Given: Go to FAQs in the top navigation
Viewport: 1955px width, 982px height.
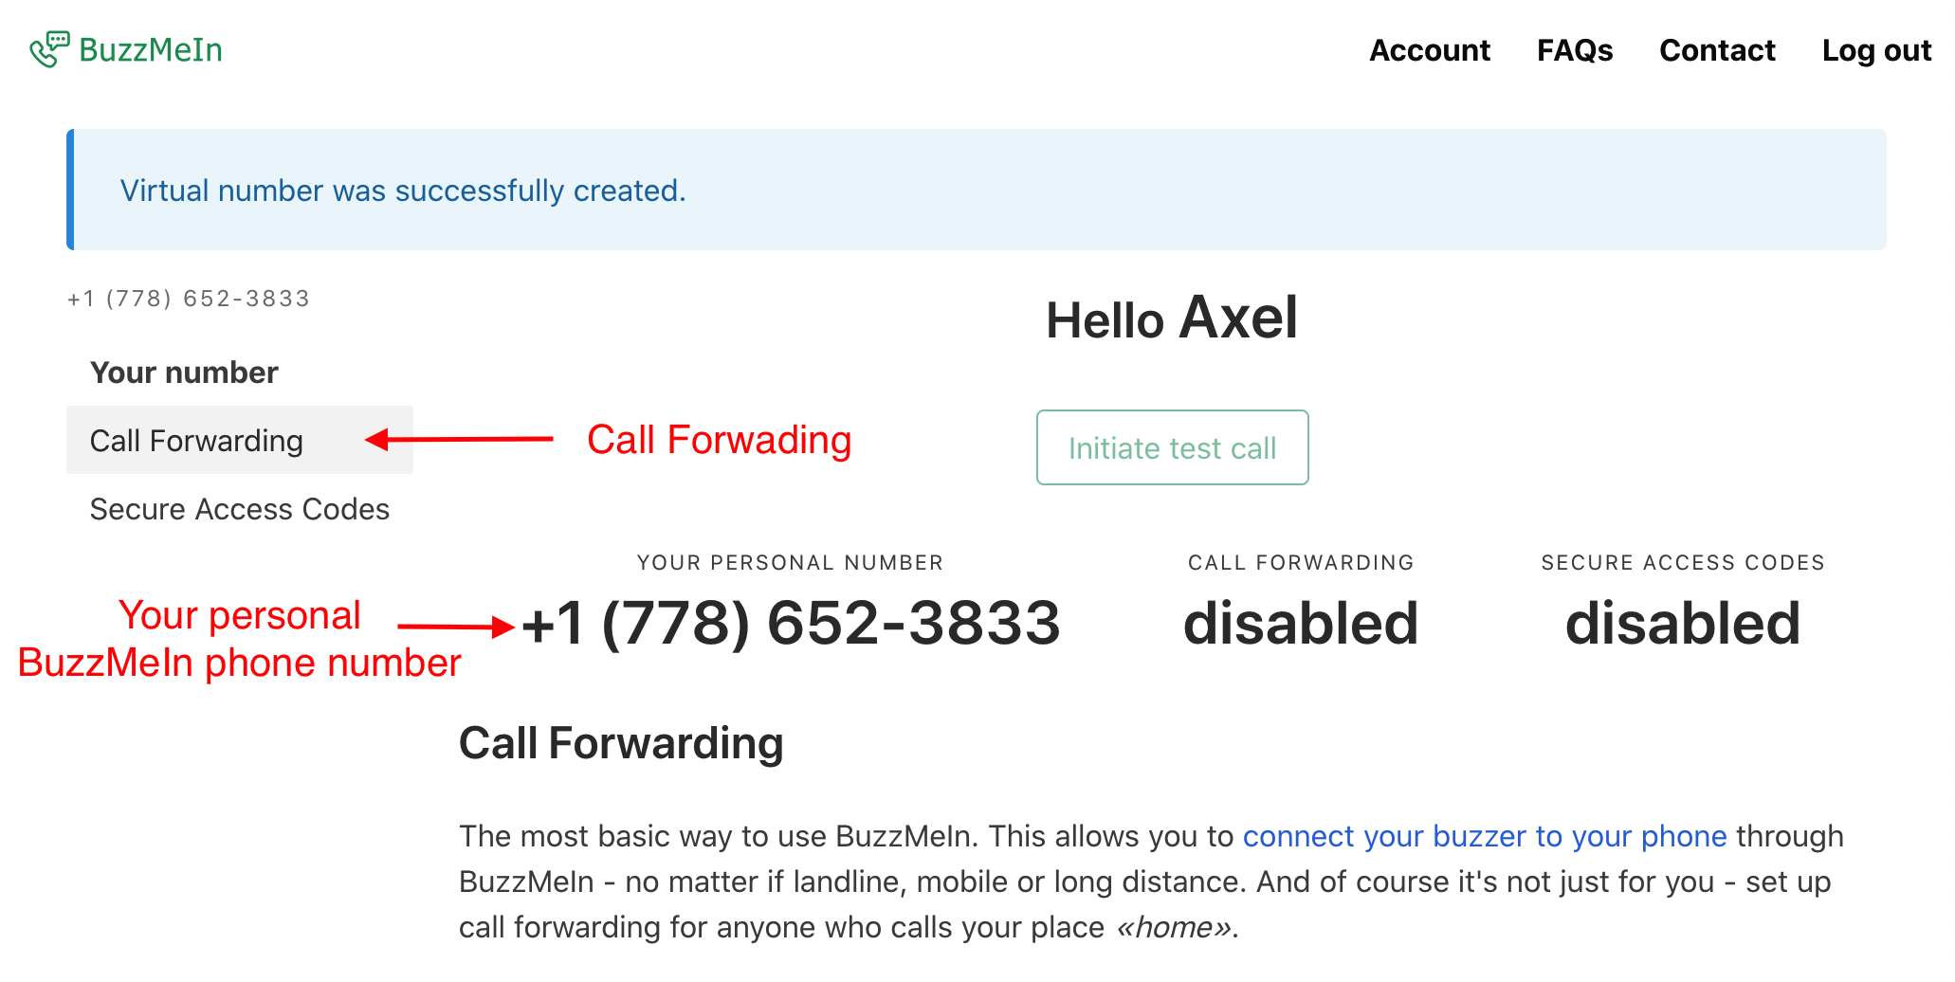Looking at the screenshot, I should pos(1574,50).
